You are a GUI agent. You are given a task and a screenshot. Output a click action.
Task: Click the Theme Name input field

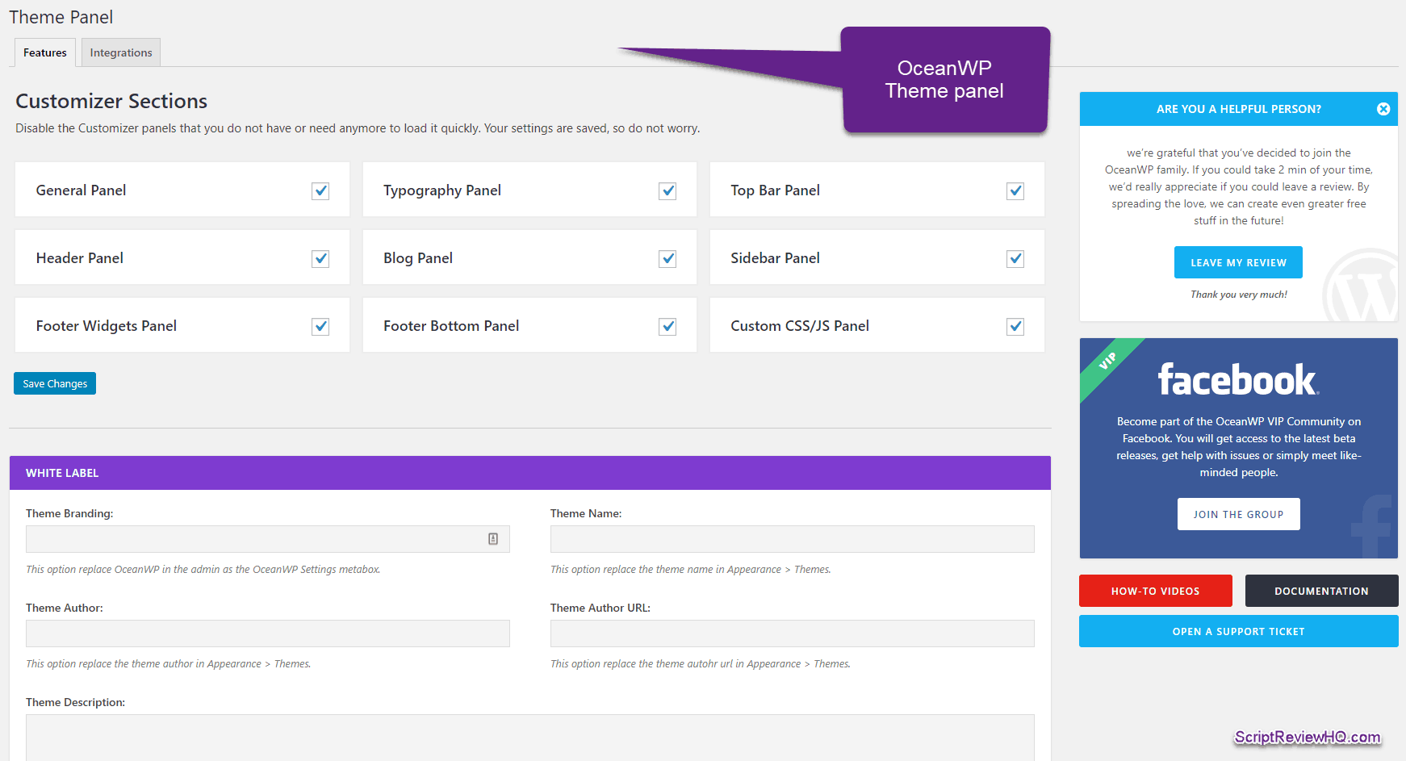tap(793, 539)
